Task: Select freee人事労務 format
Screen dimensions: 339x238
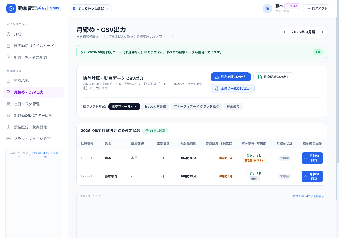Action: (155, 107)
